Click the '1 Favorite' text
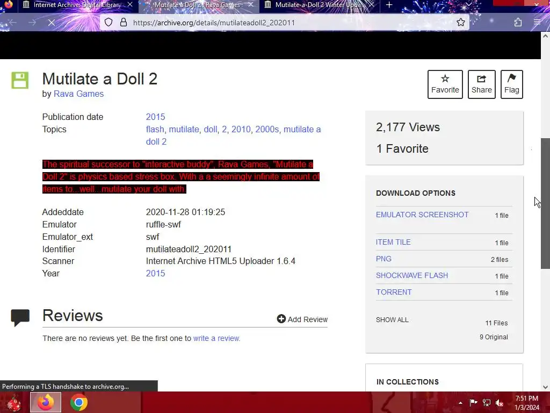 (x=402, y=148)
